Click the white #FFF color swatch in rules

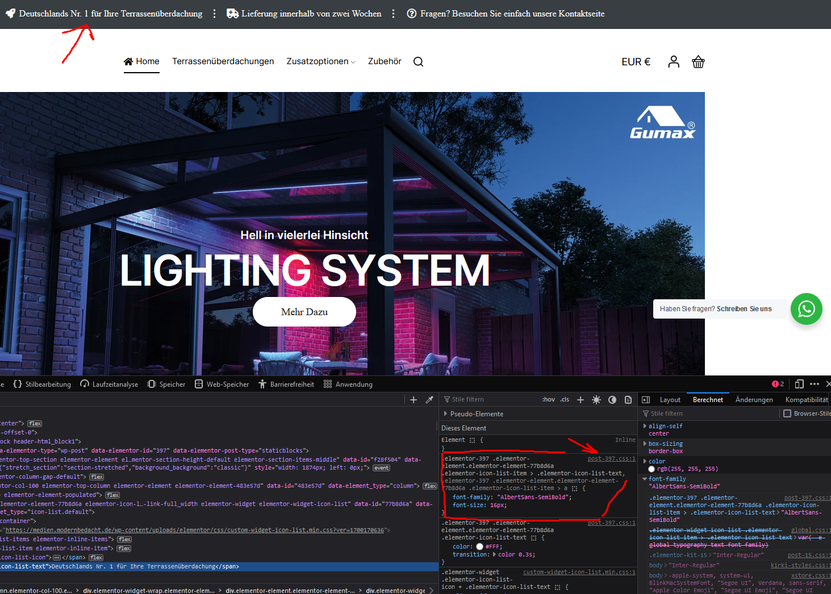479,547
